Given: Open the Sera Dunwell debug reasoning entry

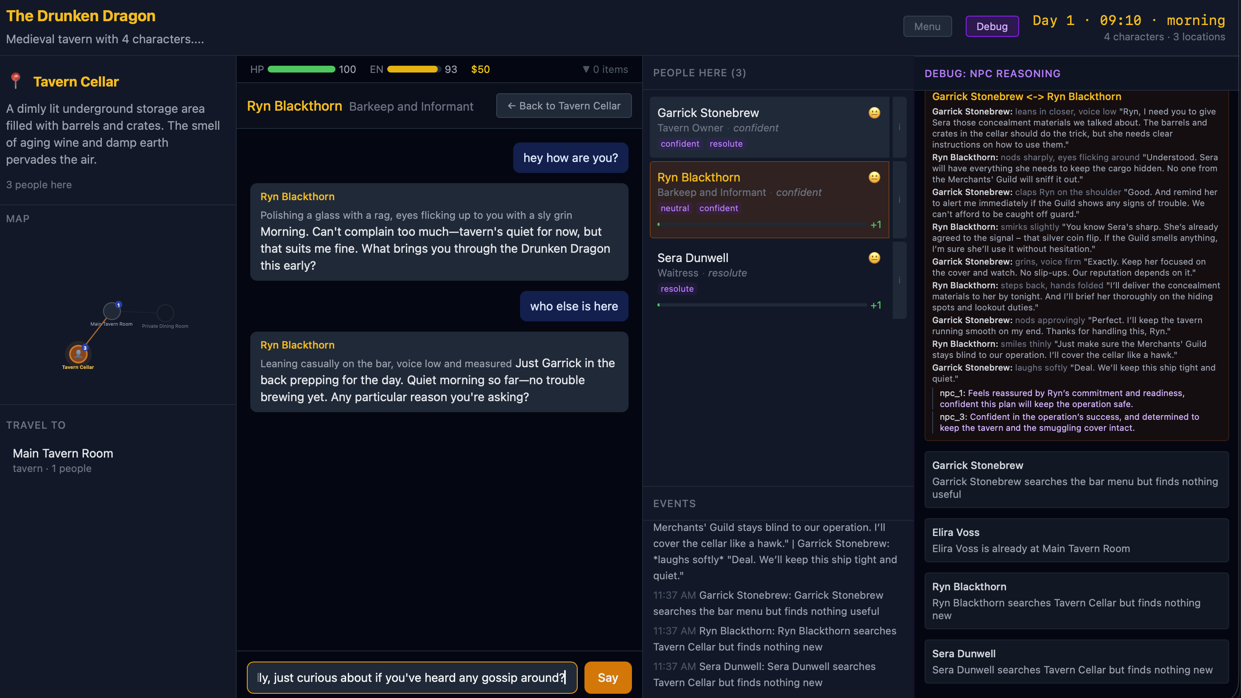Looking at the screenshot, I should pyautogui.click(x=1076, y=662).
